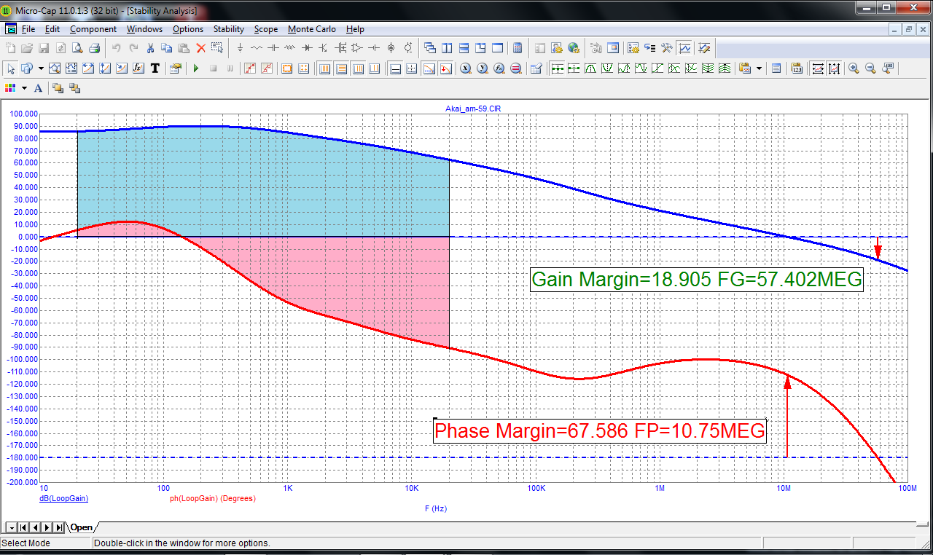Select the Inductor component icon
The image size is (933, 555).
pyautogui.click(x=290, y=48)
